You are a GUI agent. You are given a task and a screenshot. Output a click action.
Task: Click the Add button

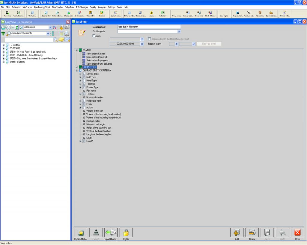click(237, 232)
